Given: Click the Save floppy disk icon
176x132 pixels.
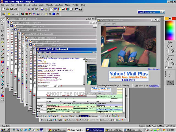Looking at the screenshot, I should [x=12, y=9].
